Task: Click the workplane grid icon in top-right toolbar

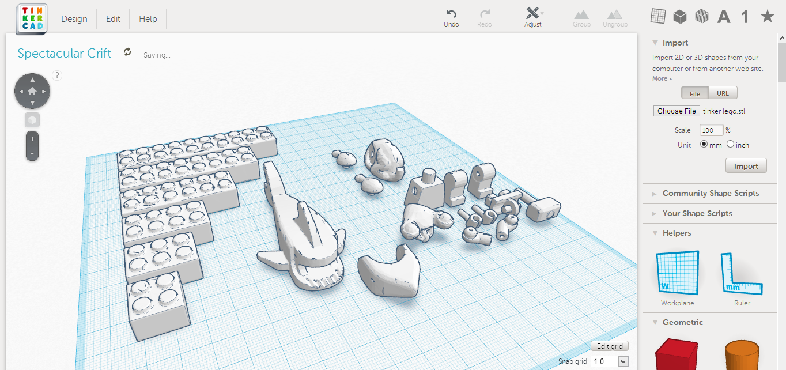Action: 657,16
